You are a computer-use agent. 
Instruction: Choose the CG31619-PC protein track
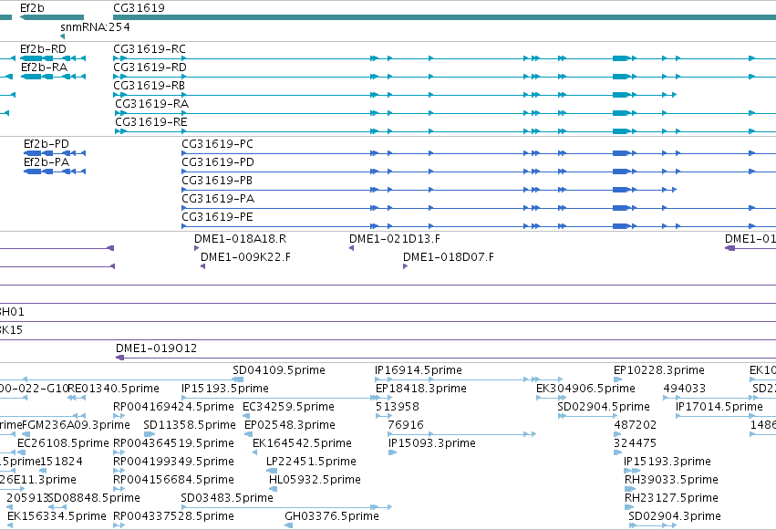[217, 144]
